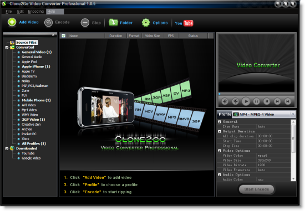Select BlackBerry in the tree
The width and height of the screenshot is (305, 211).
coord(29,76)
